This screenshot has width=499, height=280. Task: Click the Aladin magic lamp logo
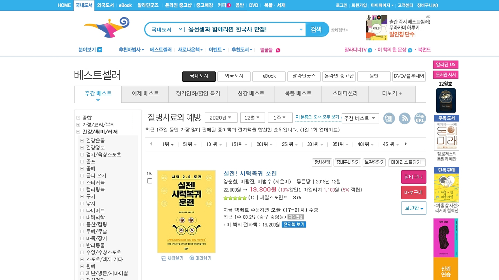(x=107, y=28)
